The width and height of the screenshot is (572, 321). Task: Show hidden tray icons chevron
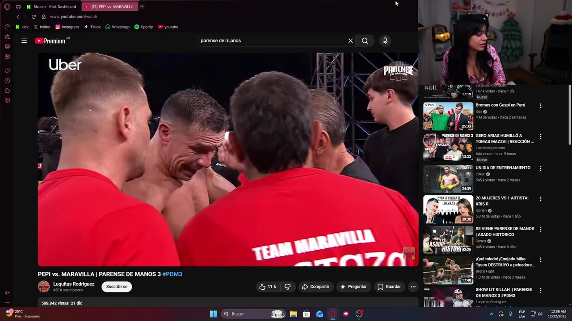point(492,314)
